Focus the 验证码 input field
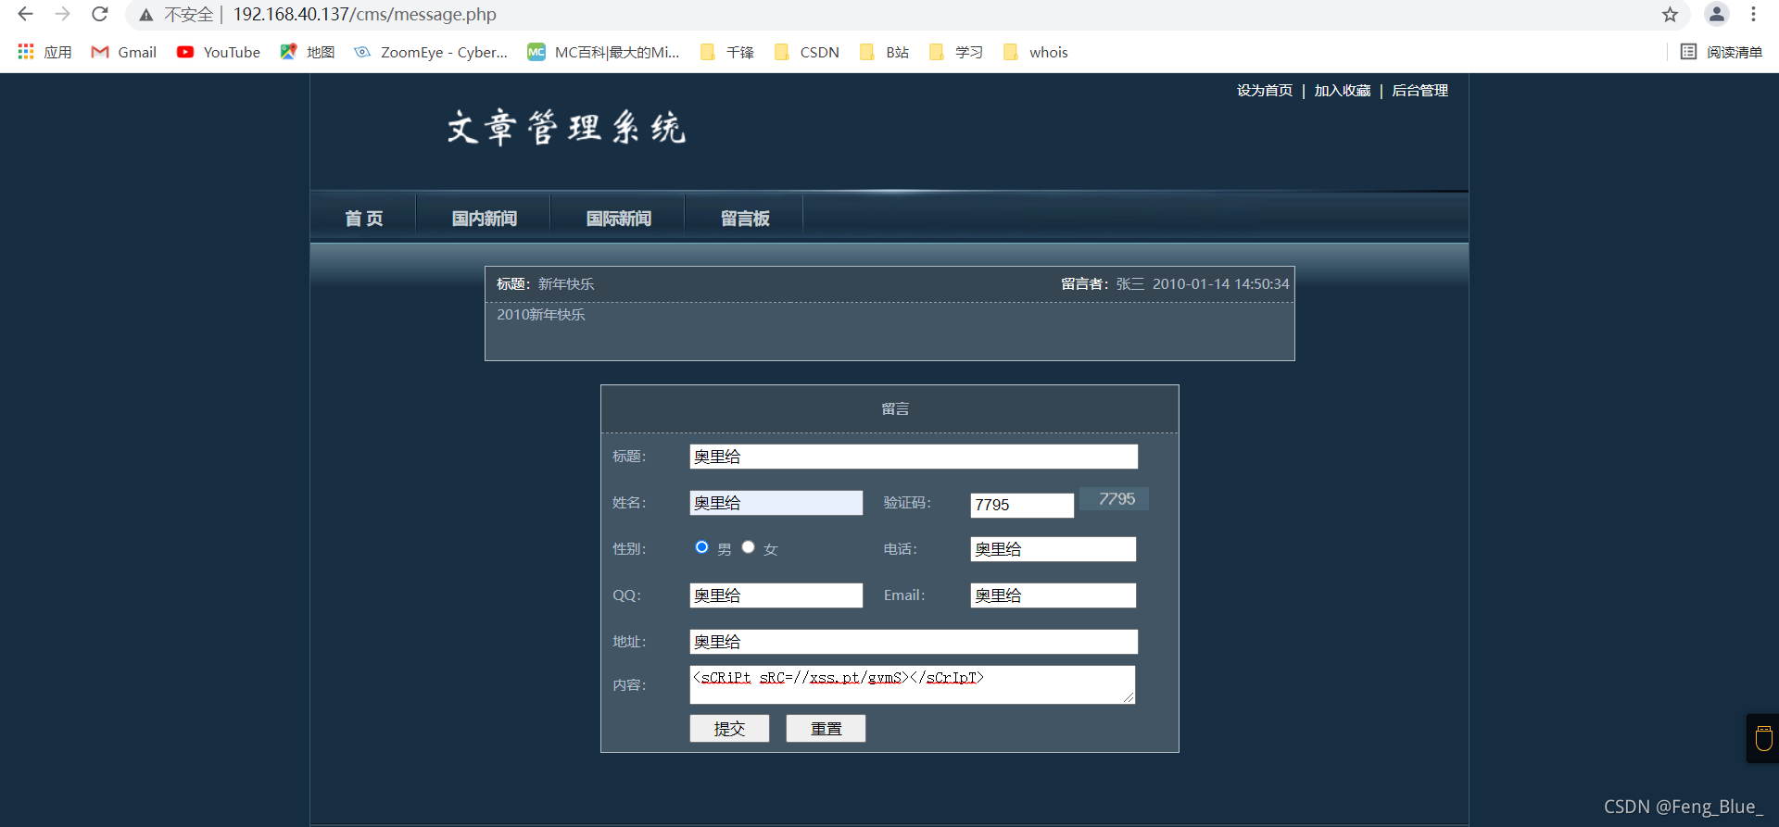 tap(1022, 505)
